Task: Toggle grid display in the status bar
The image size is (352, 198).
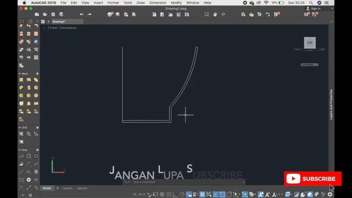Action: click(162, 194)
